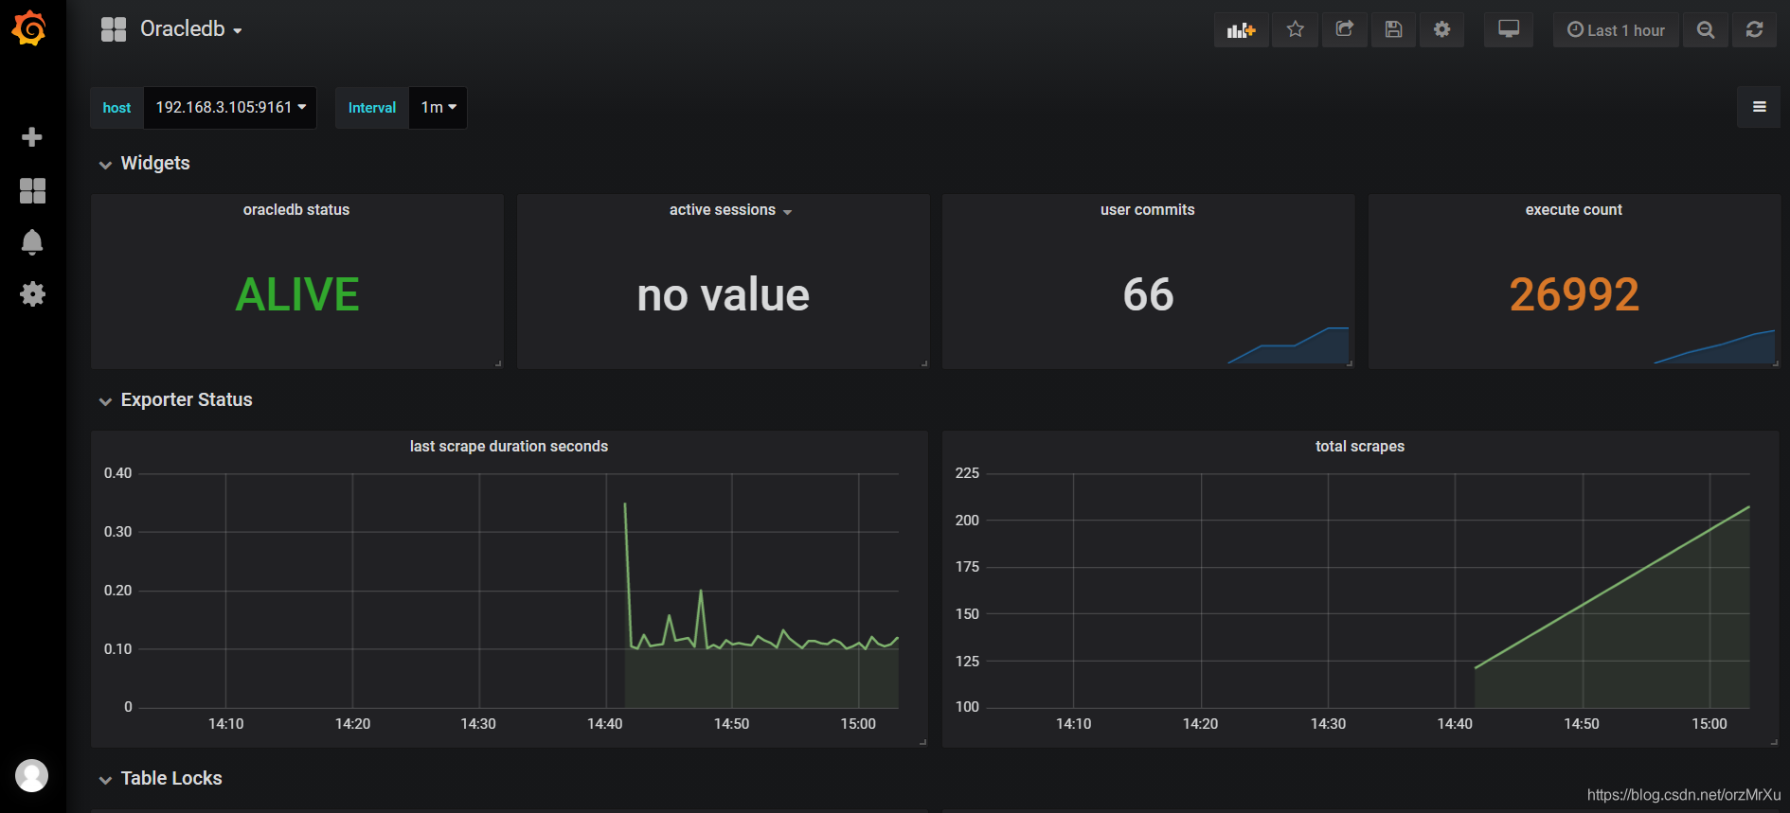Open dashboard settings gear in top bar
Screen dimensions: 1790x813
tap(1441, 30)
